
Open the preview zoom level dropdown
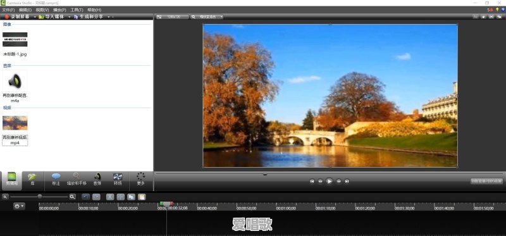(207, 17)
